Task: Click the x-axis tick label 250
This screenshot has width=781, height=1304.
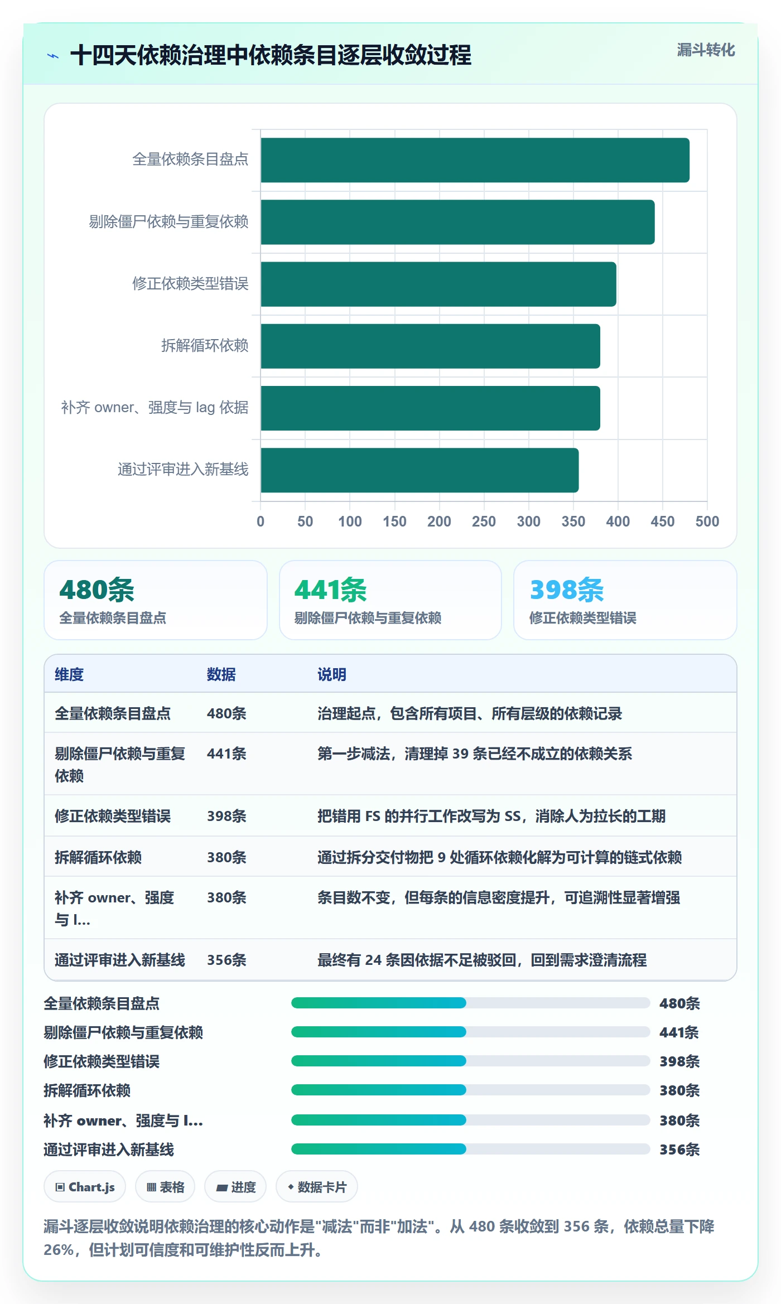Action: point(484,521)
